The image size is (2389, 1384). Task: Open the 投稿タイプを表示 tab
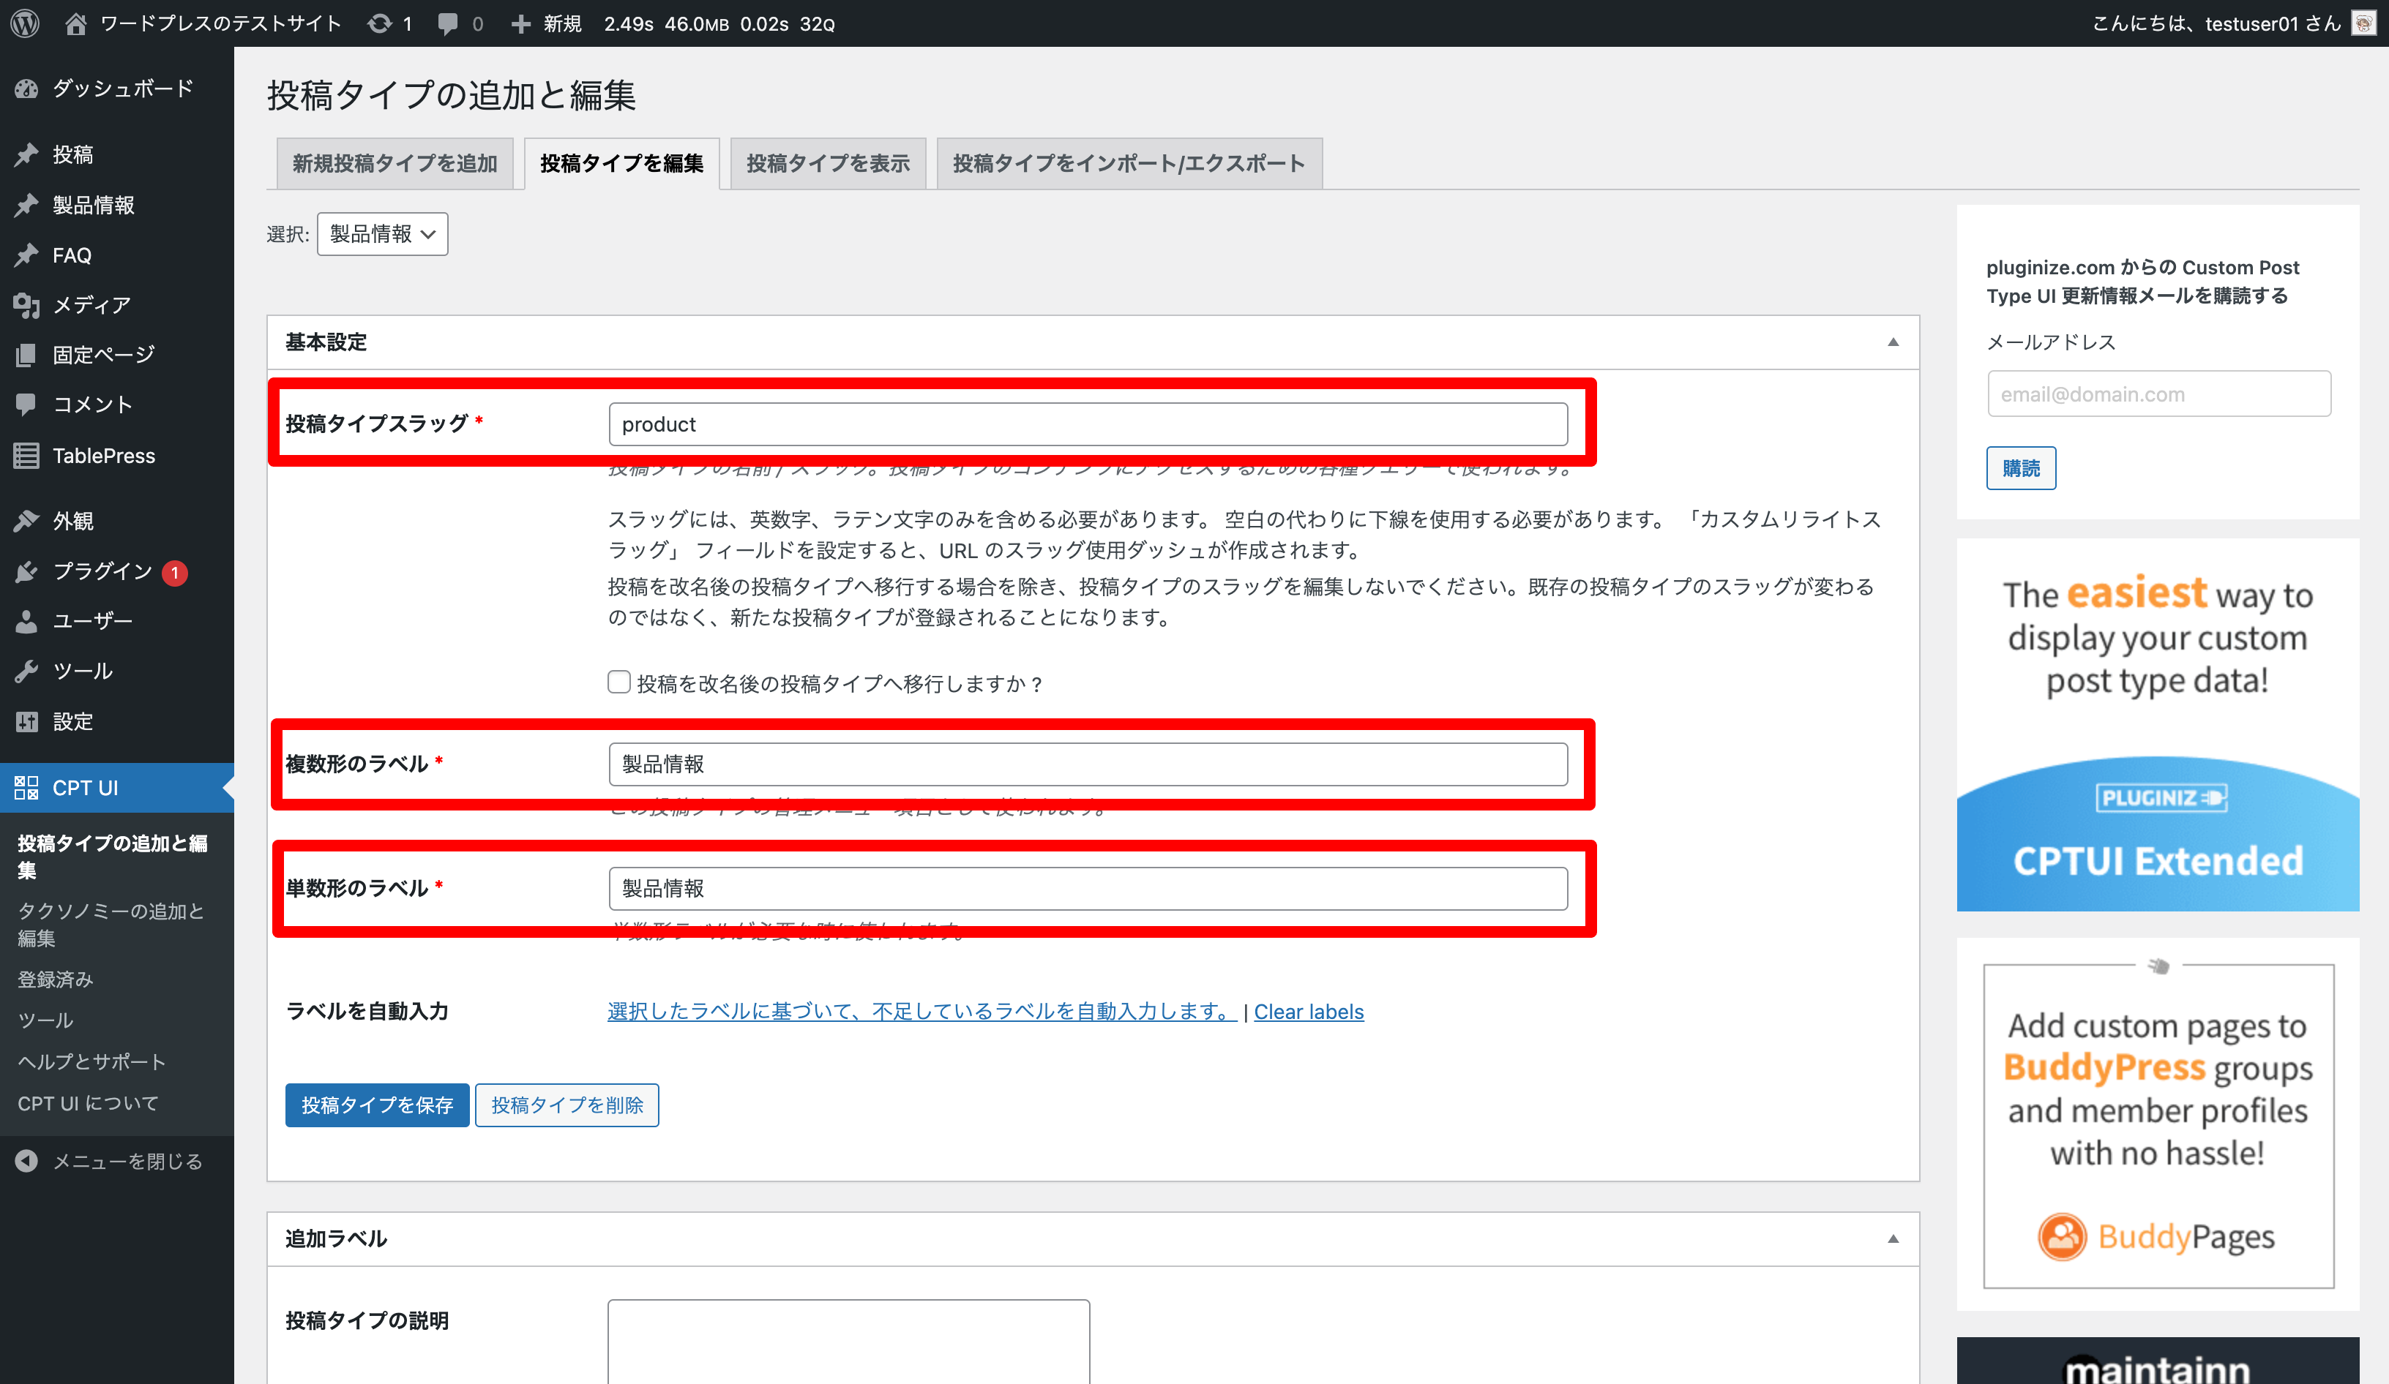tap(829, 163)
